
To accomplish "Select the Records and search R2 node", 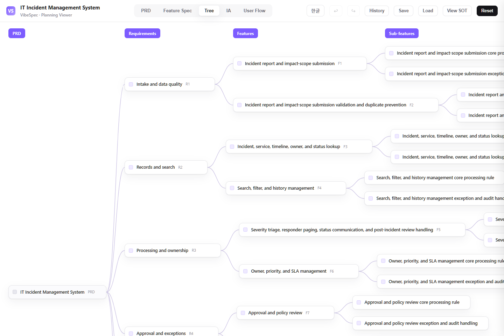I will pyautogui.click(x=166, y=167).
